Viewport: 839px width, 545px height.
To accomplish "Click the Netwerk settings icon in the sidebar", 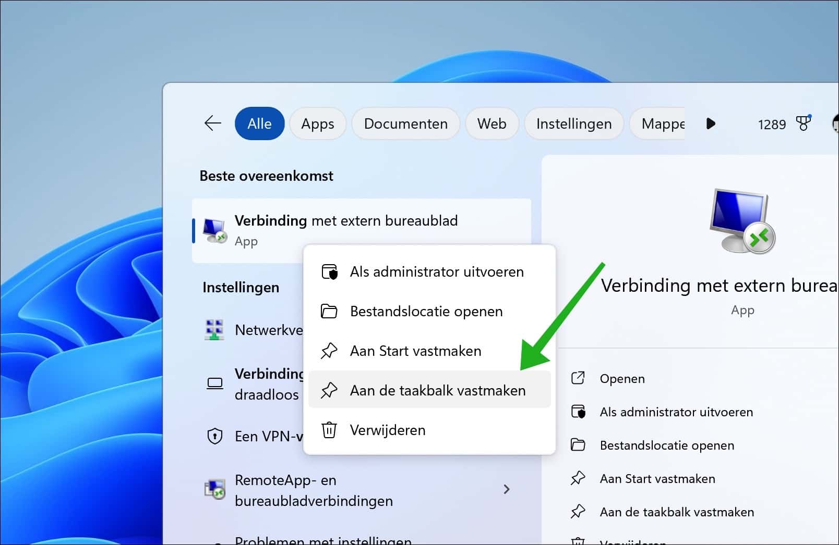I will (214, 329).
